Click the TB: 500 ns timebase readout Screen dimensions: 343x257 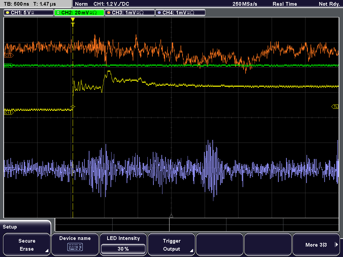[17, 4]
